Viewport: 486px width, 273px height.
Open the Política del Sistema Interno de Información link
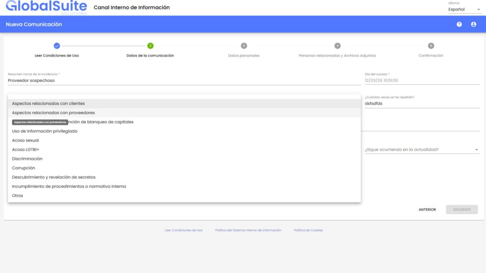click(x=249, y=230)
